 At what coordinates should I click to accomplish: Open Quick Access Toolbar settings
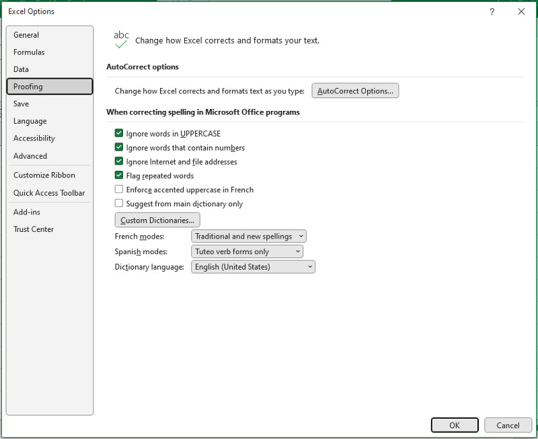(x=49, y=193)
